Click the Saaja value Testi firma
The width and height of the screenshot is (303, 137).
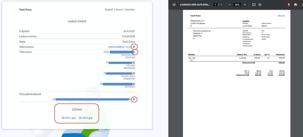(x=129, y=42)
